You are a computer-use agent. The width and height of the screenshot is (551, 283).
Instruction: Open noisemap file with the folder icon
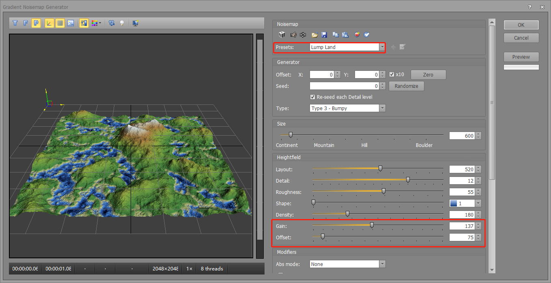click(x=314, y=35)
